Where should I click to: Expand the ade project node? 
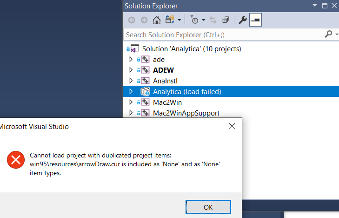tap(131, 59)
